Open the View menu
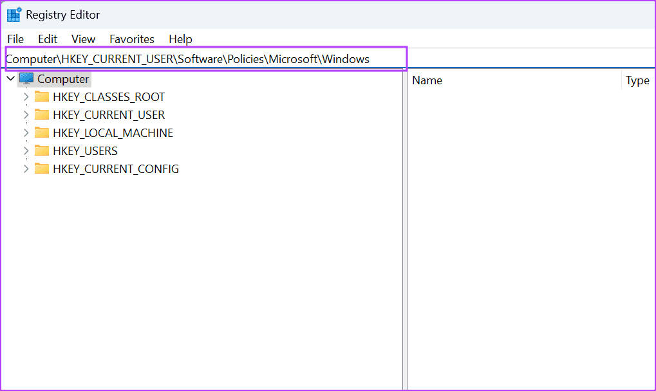Screen dimensions: 656x391 pyautogui.click(x=83, y=39)
